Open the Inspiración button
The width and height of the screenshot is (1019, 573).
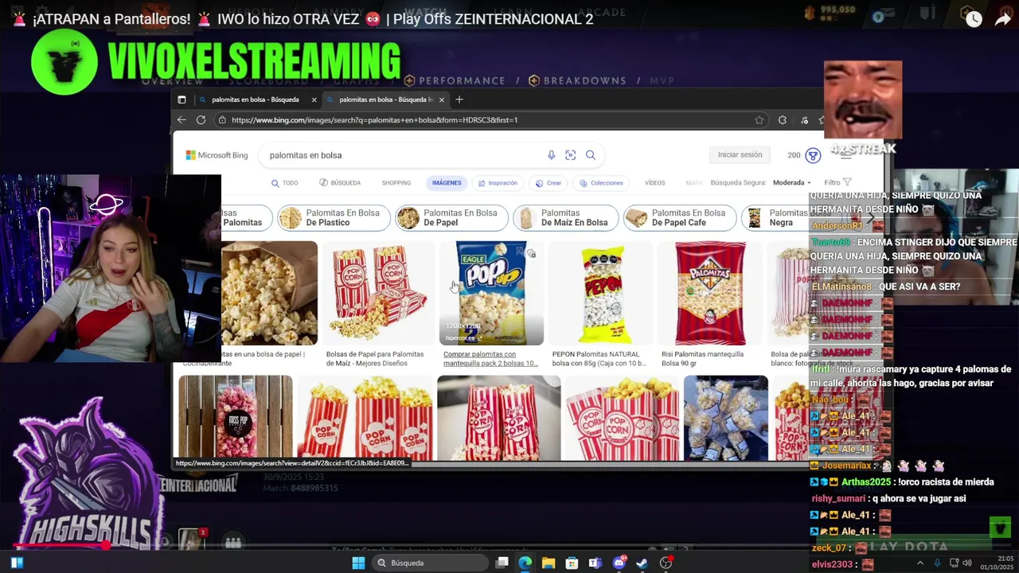498,183
